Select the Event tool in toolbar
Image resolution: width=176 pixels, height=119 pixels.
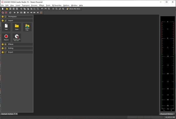pyautogui.click(x=63, y=9)
